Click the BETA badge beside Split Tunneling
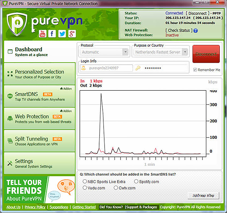This screenshot has height=213, width=227. click(57, 139)
